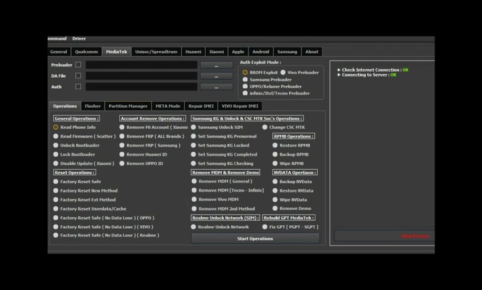Toggle the Auth checkbox
Viewport: 482px width, 290px height.
(x=78, y=87)
